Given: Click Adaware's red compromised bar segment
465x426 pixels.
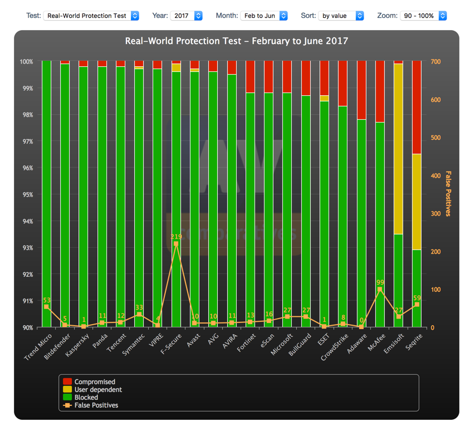Looking at the screenshot, I should click(x=361, y=90).
